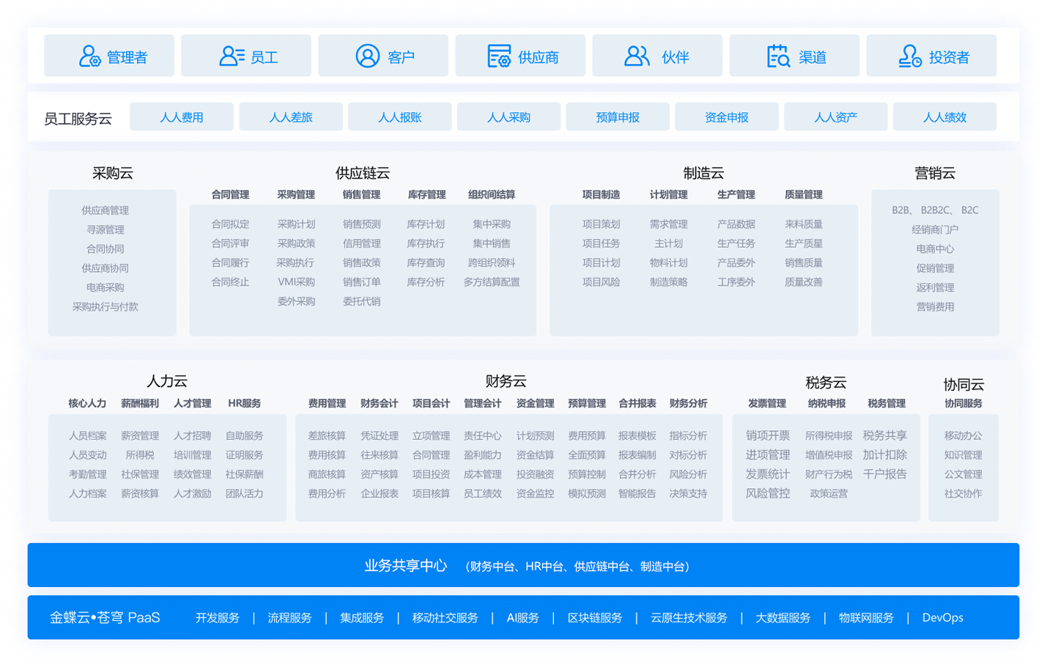Click the 客户 profile circle icon
Viewport: 1047px width, 667px height.
coord(367,56)
